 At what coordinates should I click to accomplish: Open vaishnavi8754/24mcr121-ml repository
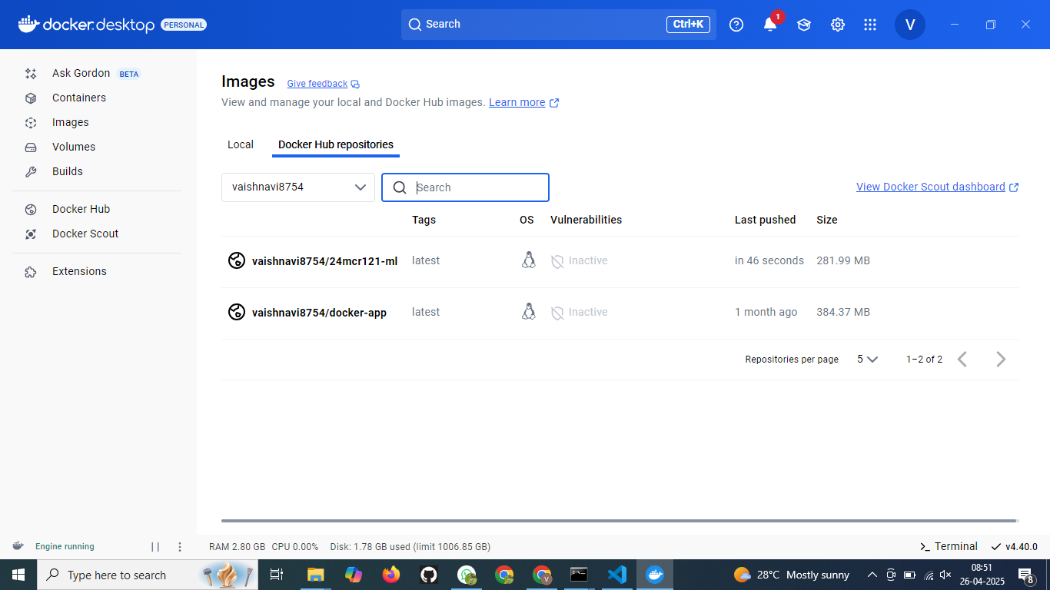tap(324, 261)
